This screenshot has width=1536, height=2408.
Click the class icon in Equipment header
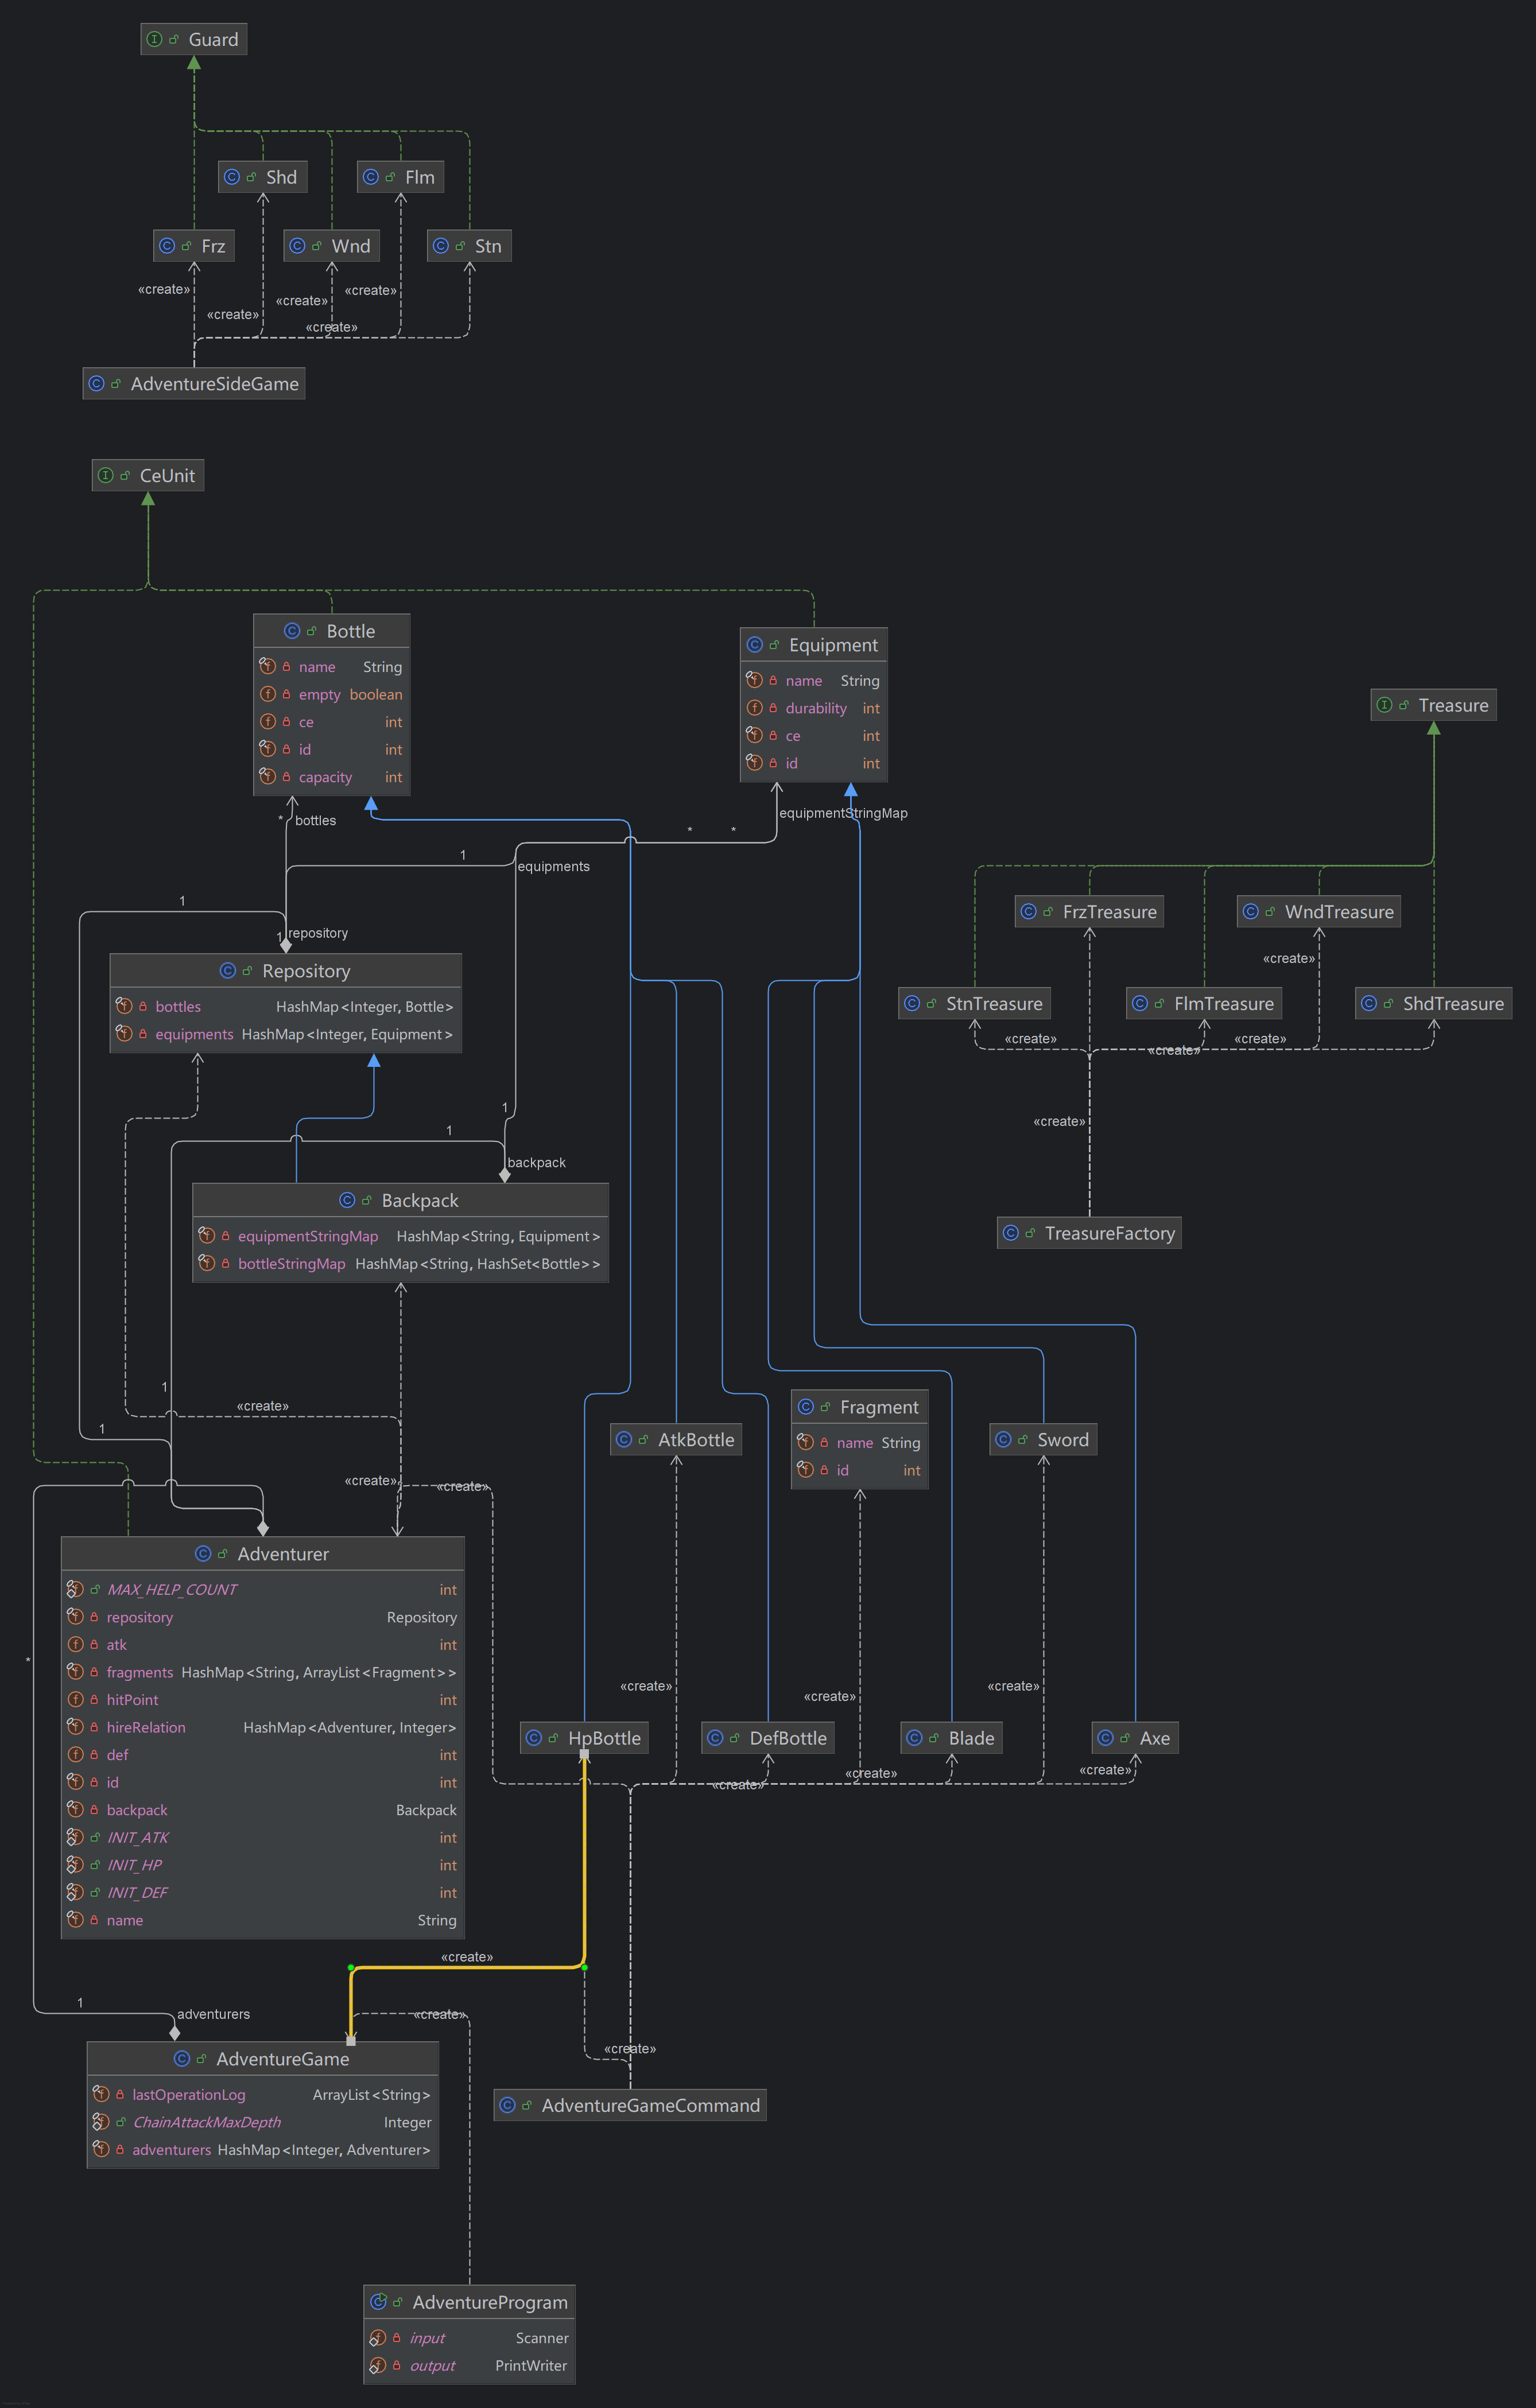(755, 645)
